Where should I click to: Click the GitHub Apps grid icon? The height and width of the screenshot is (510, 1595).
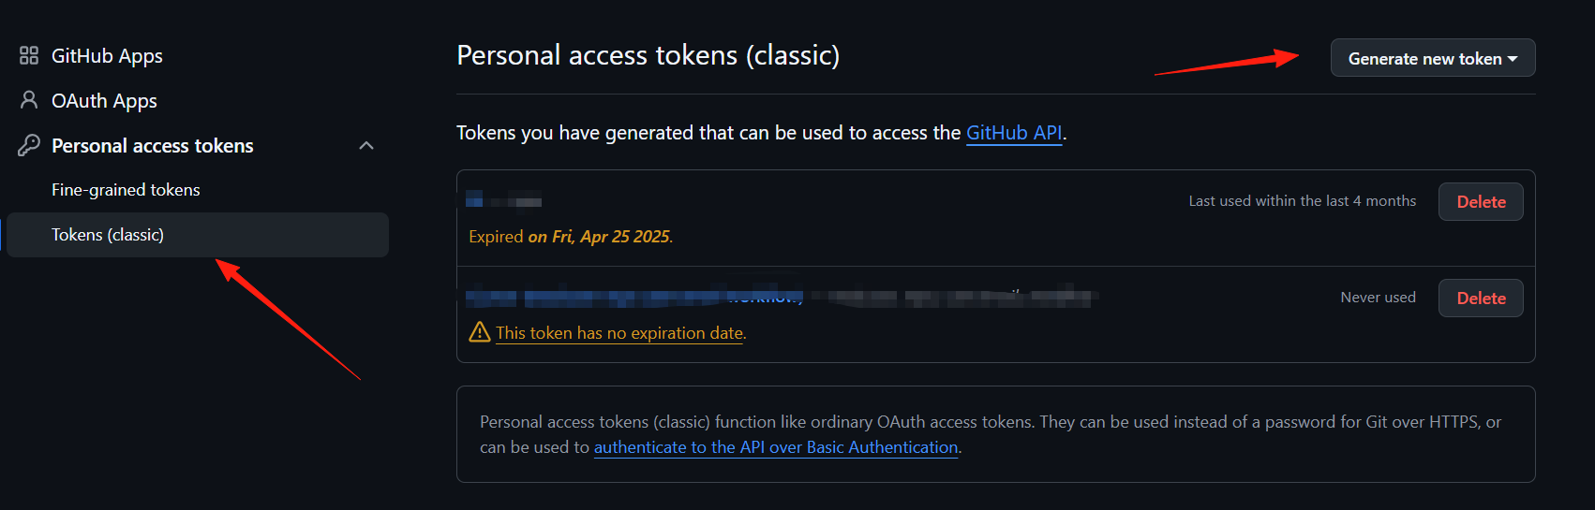(29, 55)
